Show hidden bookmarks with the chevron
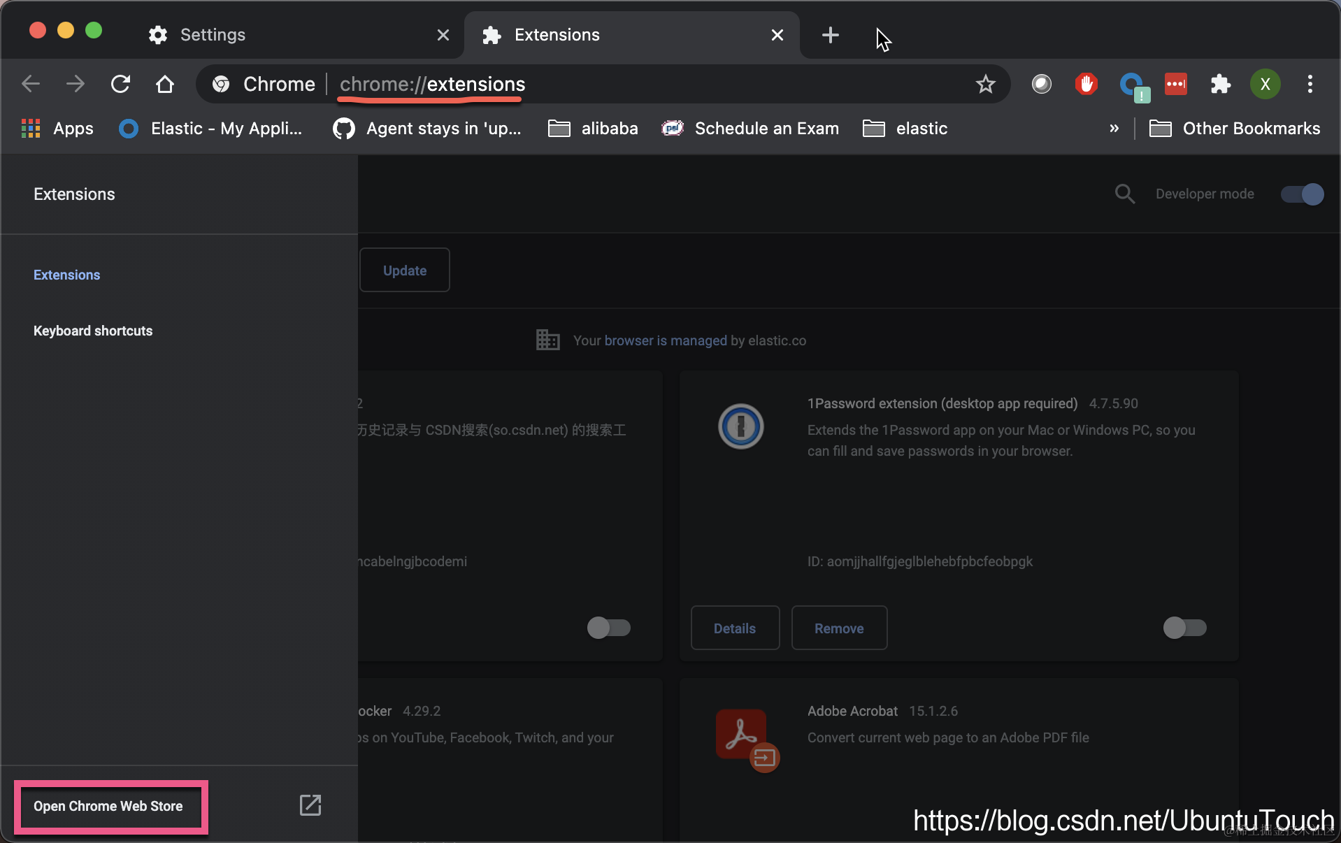The width and height of the screenshot is (1341, 843). (1114, 129)
